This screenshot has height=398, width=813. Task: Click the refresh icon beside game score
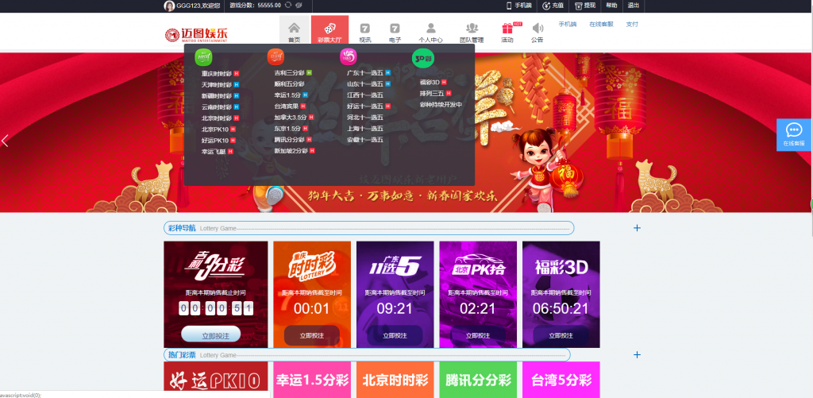(287, 6)
